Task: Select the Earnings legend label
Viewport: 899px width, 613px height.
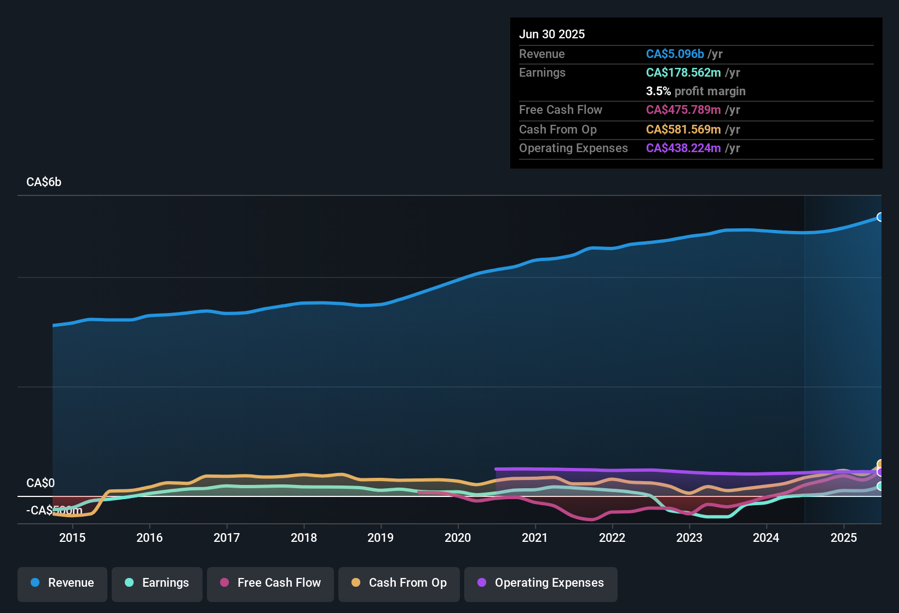Action: pyautogui.click(x=165, y=583)
